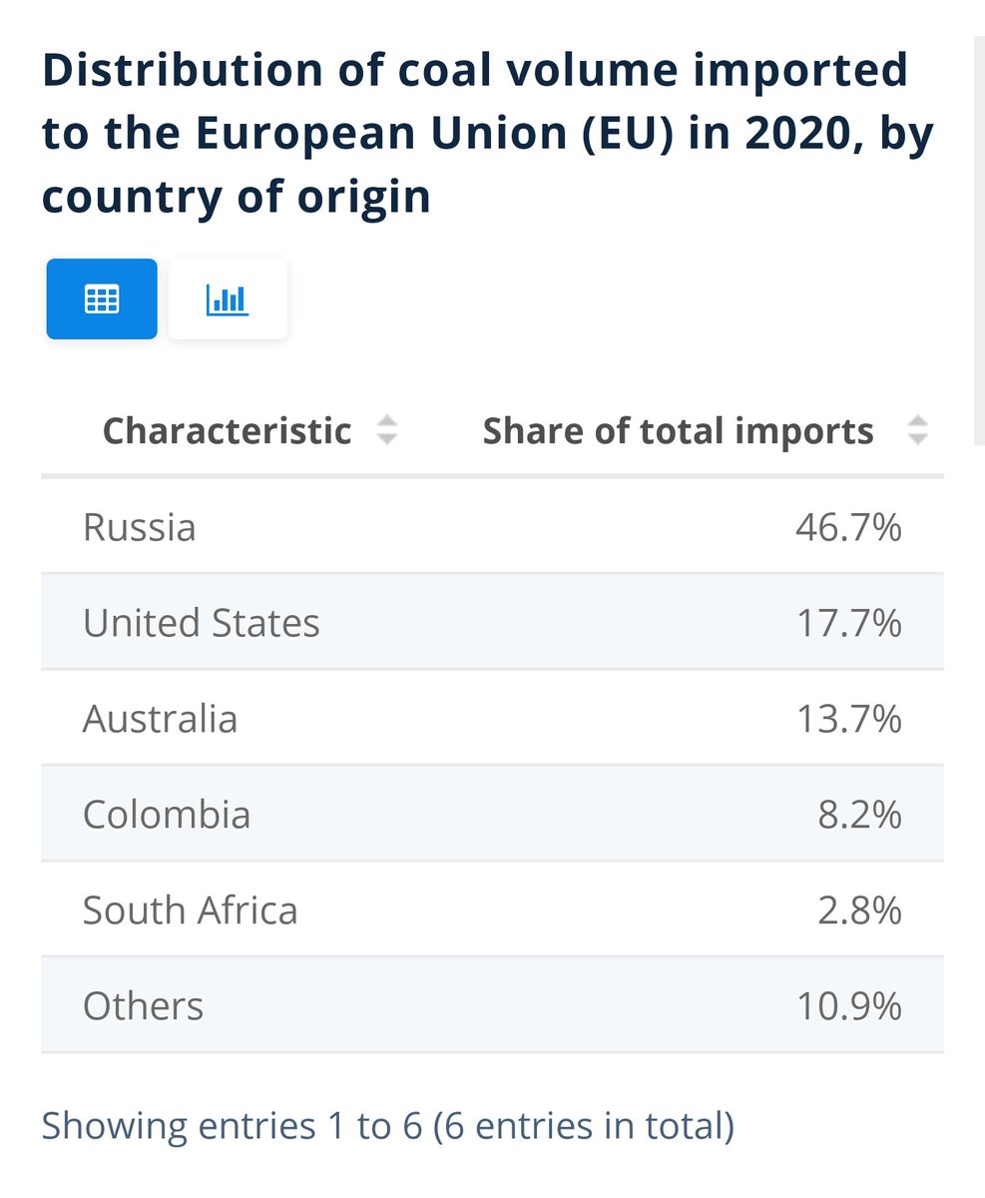The height and width of the screenshot is (1198, 985).
Task: Select the South Africa row label
Action: pyautogui.click(x=191, y=910)
